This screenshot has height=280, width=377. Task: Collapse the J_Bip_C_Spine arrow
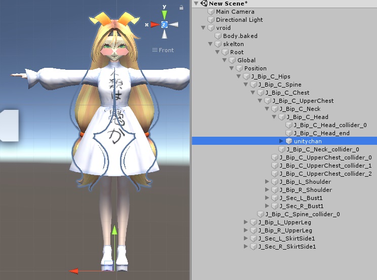coord(246,85)
